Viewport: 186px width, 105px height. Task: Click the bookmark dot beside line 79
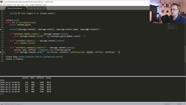point(1,52)
